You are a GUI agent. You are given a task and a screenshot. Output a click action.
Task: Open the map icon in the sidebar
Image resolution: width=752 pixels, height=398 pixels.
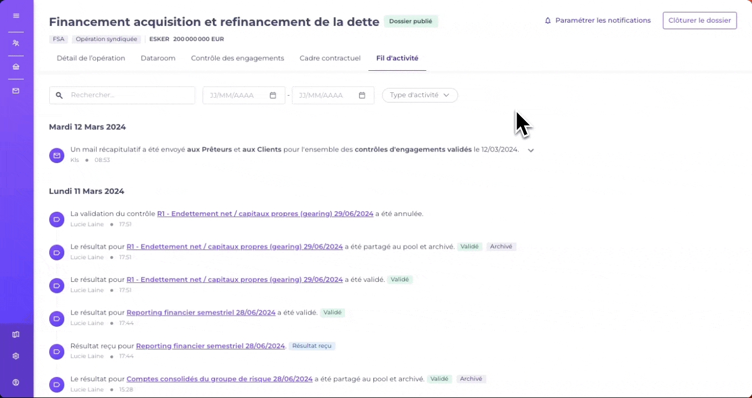tap(16, 334)
